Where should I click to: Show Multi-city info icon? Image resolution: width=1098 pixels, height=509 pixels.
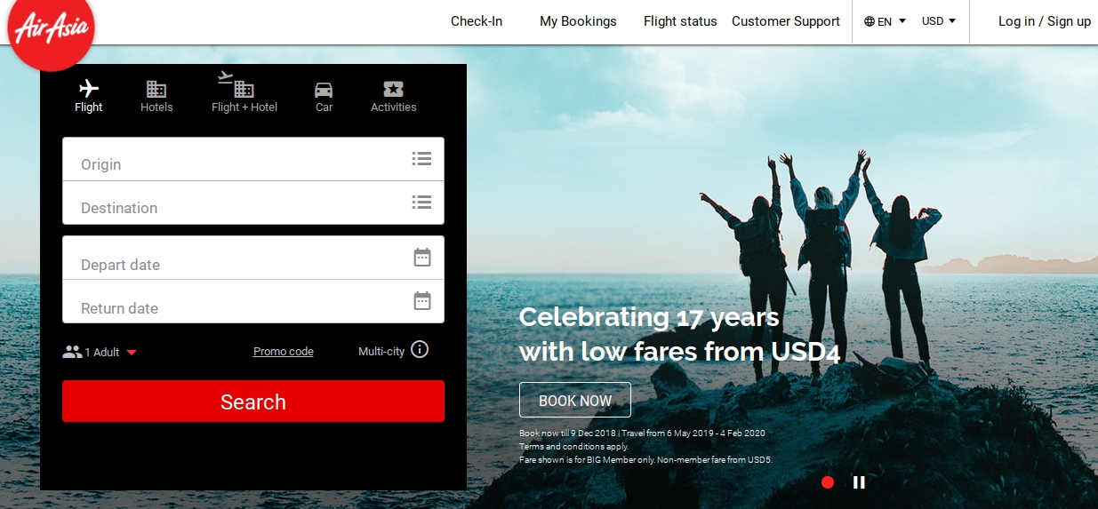(x=420, y=350)
